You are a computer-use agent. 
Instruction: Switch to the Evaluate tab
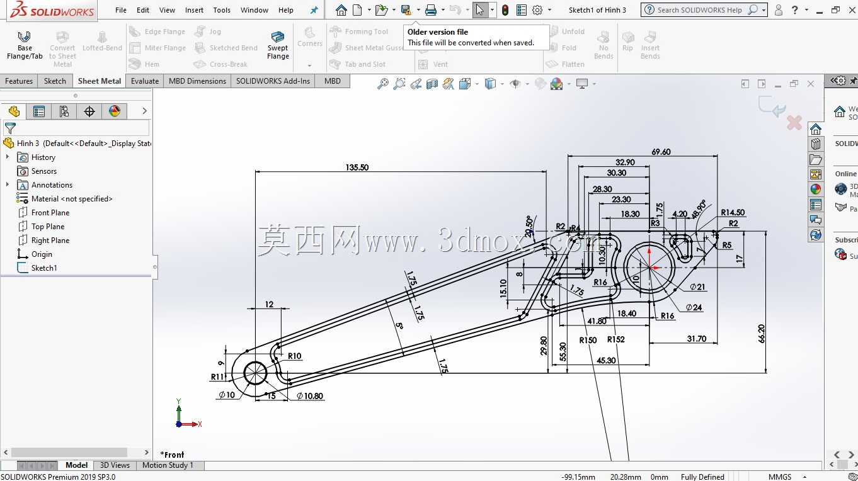tap(145, 81)
